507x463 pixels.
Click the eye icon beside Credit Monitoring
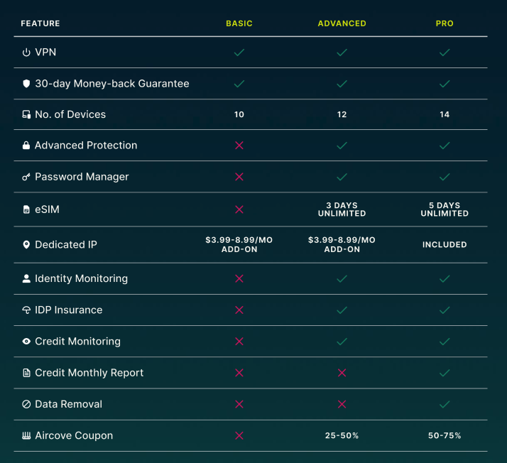click(x=26, y=342)
